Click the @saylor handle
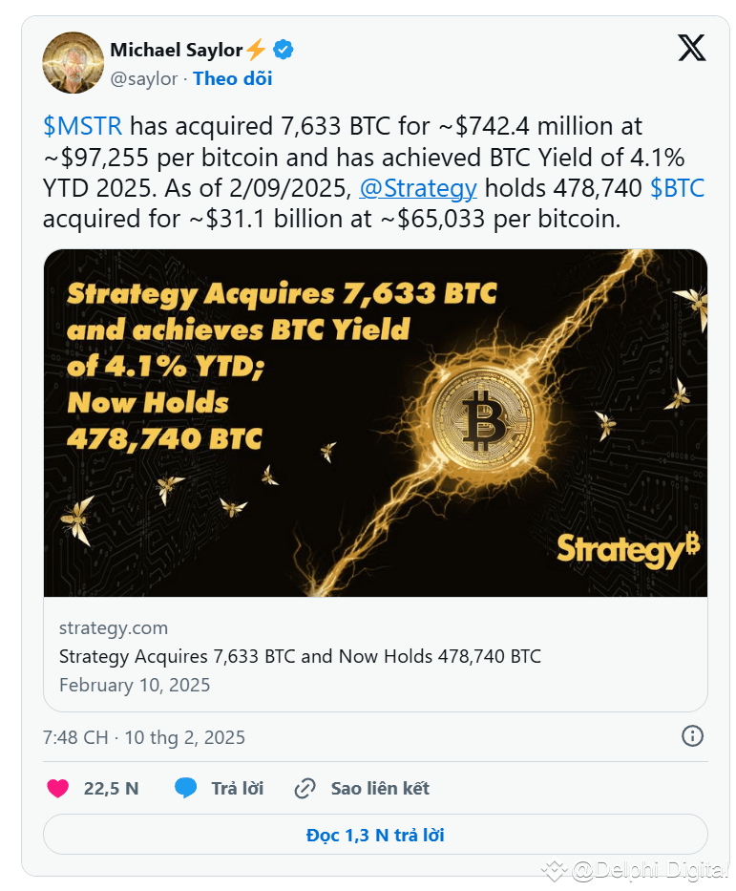The height and width of the screenshot is (891, 736). click(144, 78)
